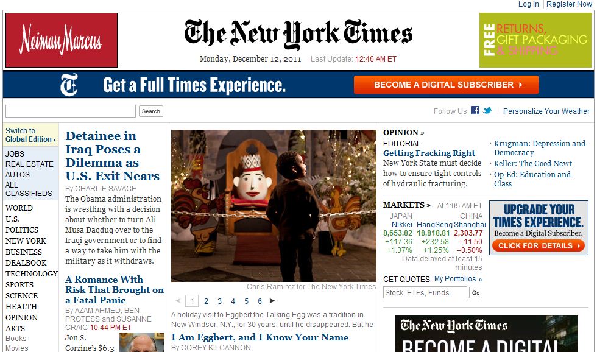Screen dimensions: 597x352
Task: Click Become a Digital Subscriber button
Action: (x=446, y=85)
